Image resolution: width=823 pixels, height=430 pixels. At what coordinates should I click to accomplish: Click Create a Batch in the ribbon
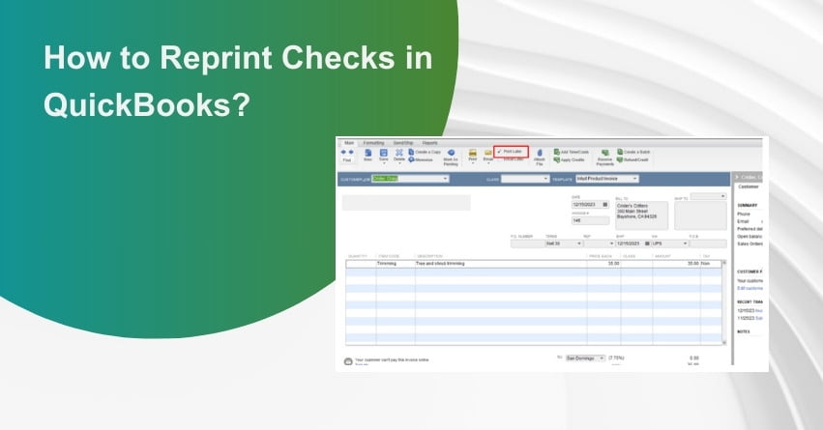click(x=633, y=152)
